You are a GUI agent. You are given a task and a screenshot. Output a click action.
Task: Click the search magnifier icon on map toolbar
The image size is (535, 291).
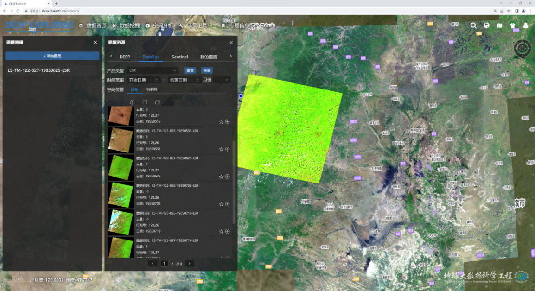pyautogui.click(x=473, y=26)
